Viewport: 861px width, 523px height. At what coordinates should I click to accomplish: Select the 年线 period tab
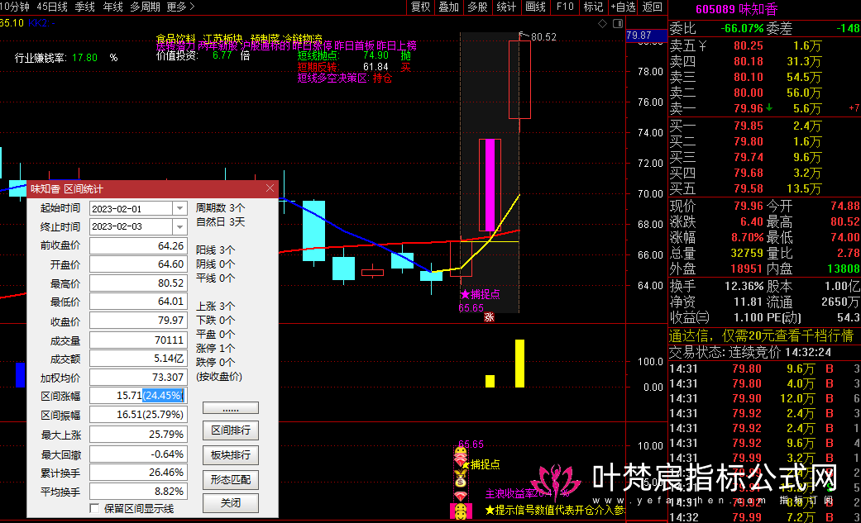(x=113, y=7)
